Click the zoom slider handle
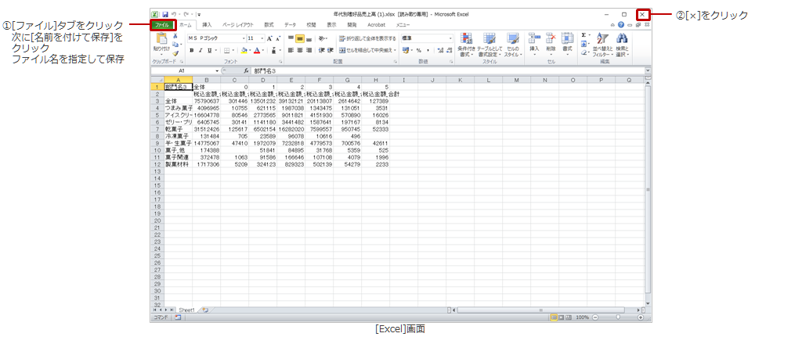The image size is (802, 344). point(619,317)
